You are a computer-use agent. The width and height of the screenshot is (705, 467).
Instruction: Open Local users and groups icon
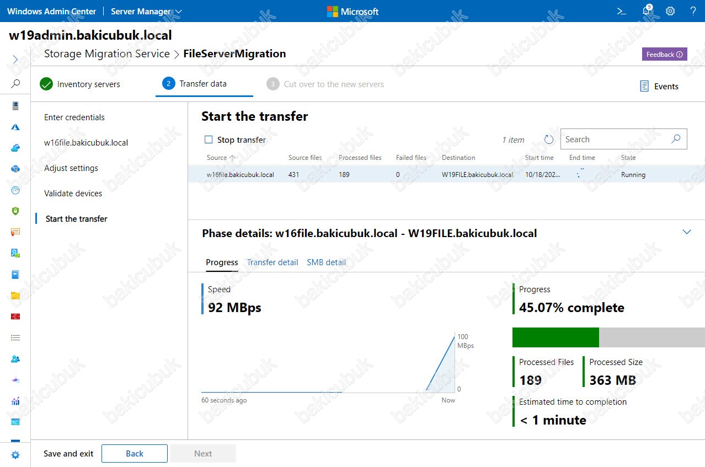pyautogui.click(x=15, y=358)
